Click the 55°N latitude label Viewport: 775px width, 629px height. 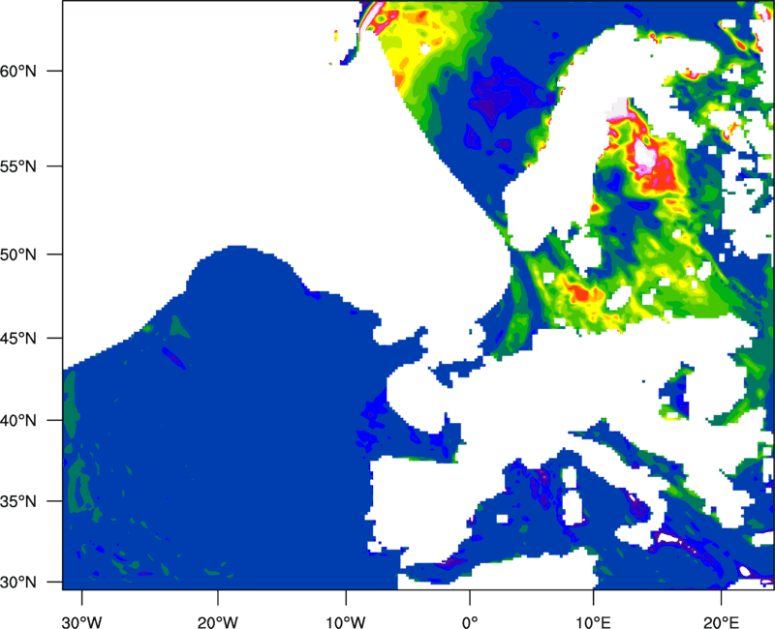pos(17,166)
